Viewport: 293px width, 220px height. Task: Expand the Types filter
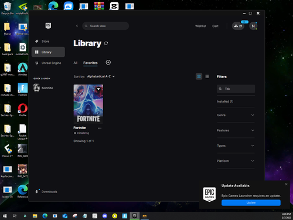coord(236,145)
